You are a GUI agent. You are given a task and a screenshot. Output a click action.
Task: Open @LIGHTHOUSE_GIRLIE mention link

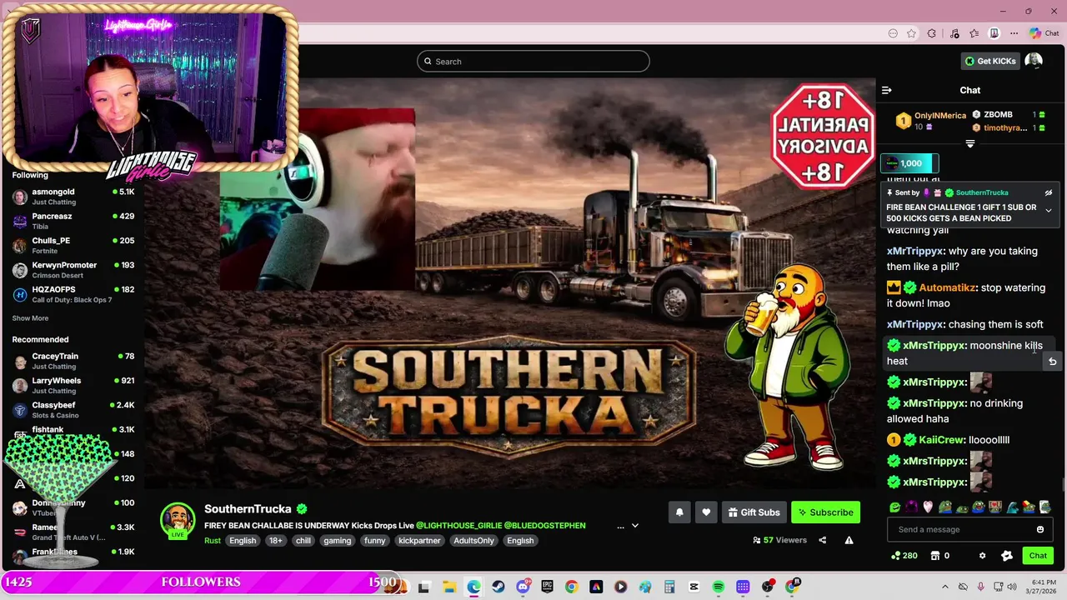[x=459, y=526]
